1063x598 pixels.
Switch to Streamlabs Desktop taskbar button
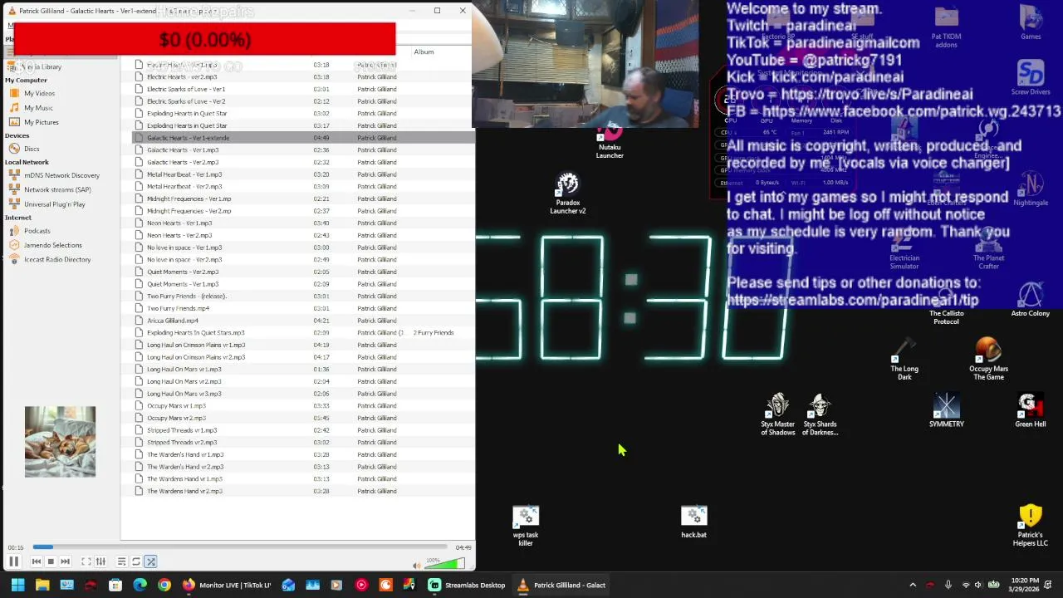click(467, 585)
